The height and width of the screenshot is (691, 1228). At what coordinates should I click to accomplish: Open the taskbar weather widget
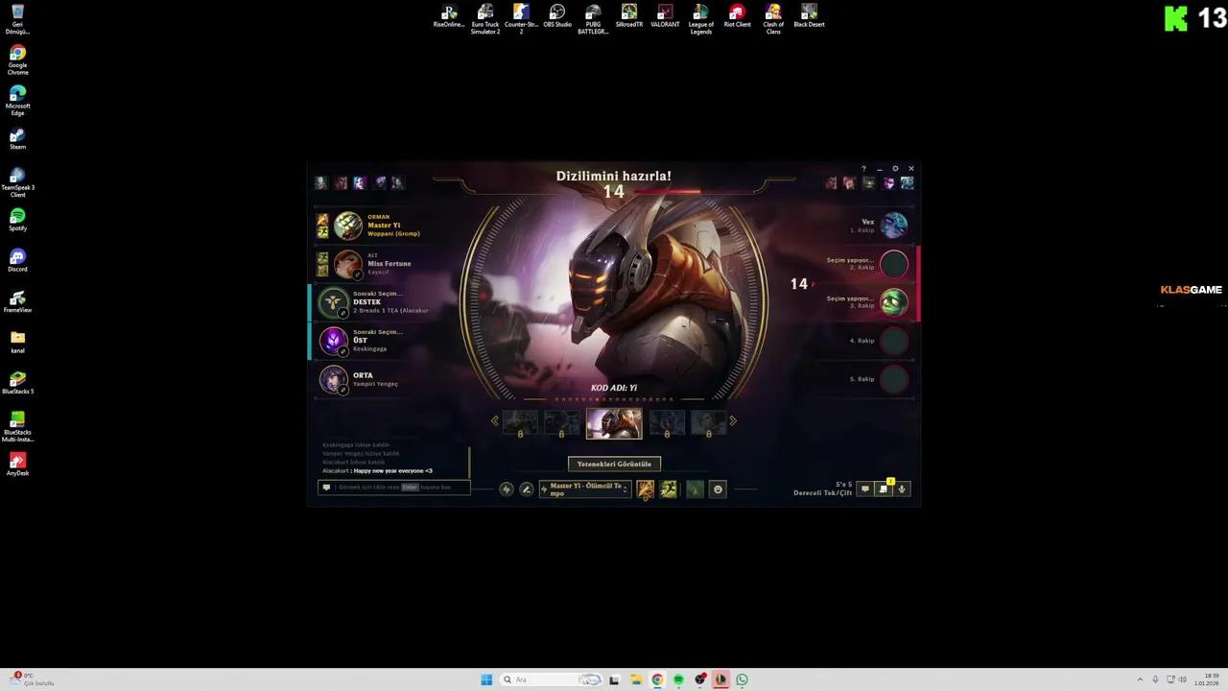click(x=32, y=679)
